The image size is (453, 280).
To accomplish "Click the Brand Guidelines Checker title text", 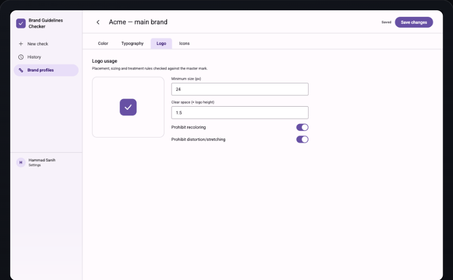I will [46, 23].
